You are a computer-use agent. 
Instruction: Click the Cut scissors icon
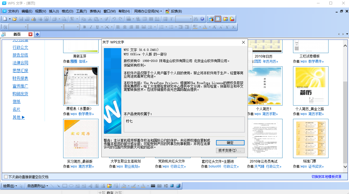(90, 19)
